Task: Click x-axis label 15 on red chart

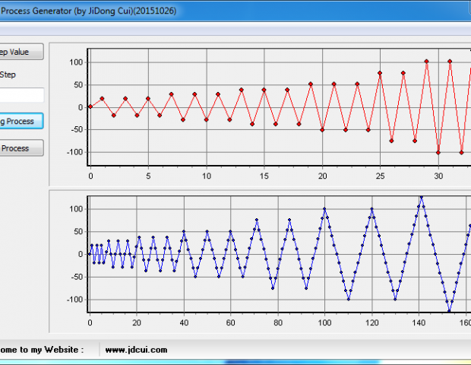Action: (264, 176)
